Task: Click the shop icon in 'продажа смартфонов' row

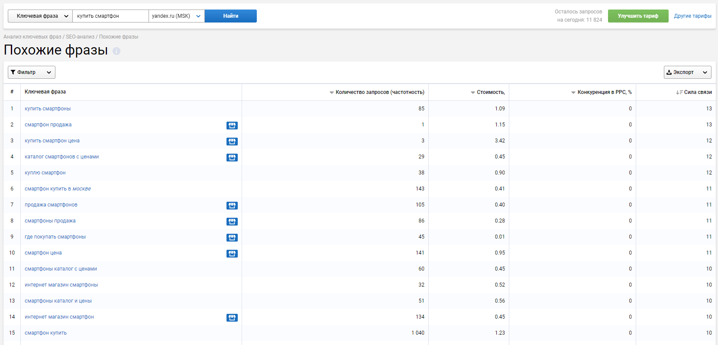Action: pyautogui.click(x=232, y=206)
